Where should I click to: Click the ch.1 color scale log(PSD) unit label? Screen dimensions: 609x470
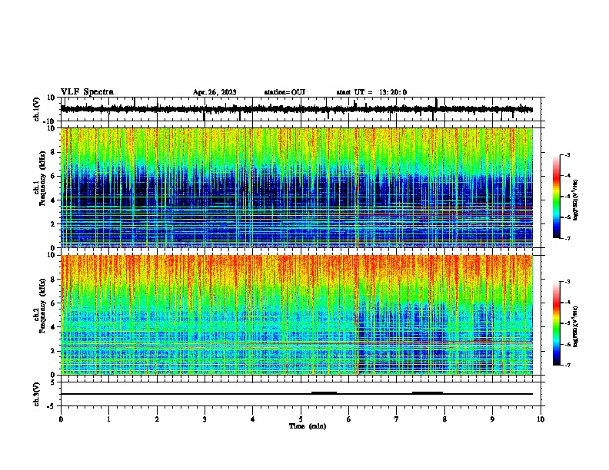576,200
